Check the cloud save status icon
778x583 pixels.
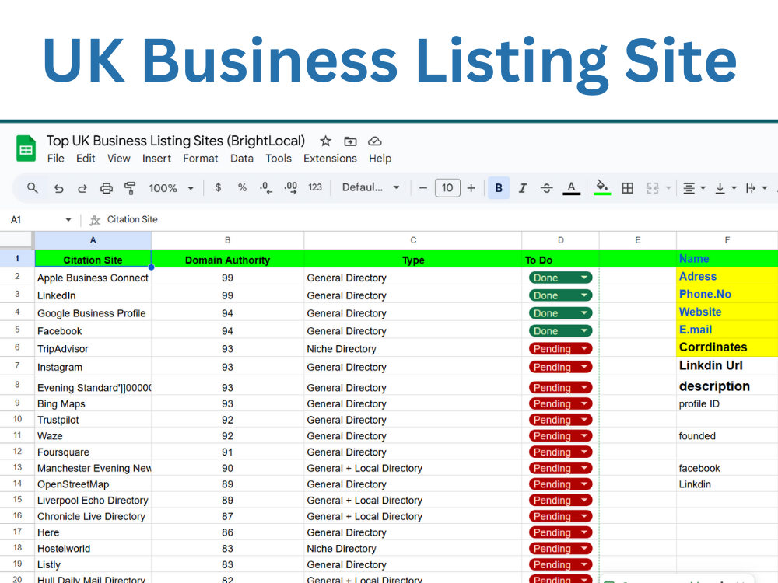pyautogui.click(x=375, y=141)
